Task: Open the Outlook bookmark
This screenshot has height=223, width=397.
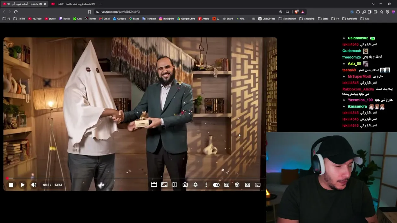Action: (x=119, y=19)
